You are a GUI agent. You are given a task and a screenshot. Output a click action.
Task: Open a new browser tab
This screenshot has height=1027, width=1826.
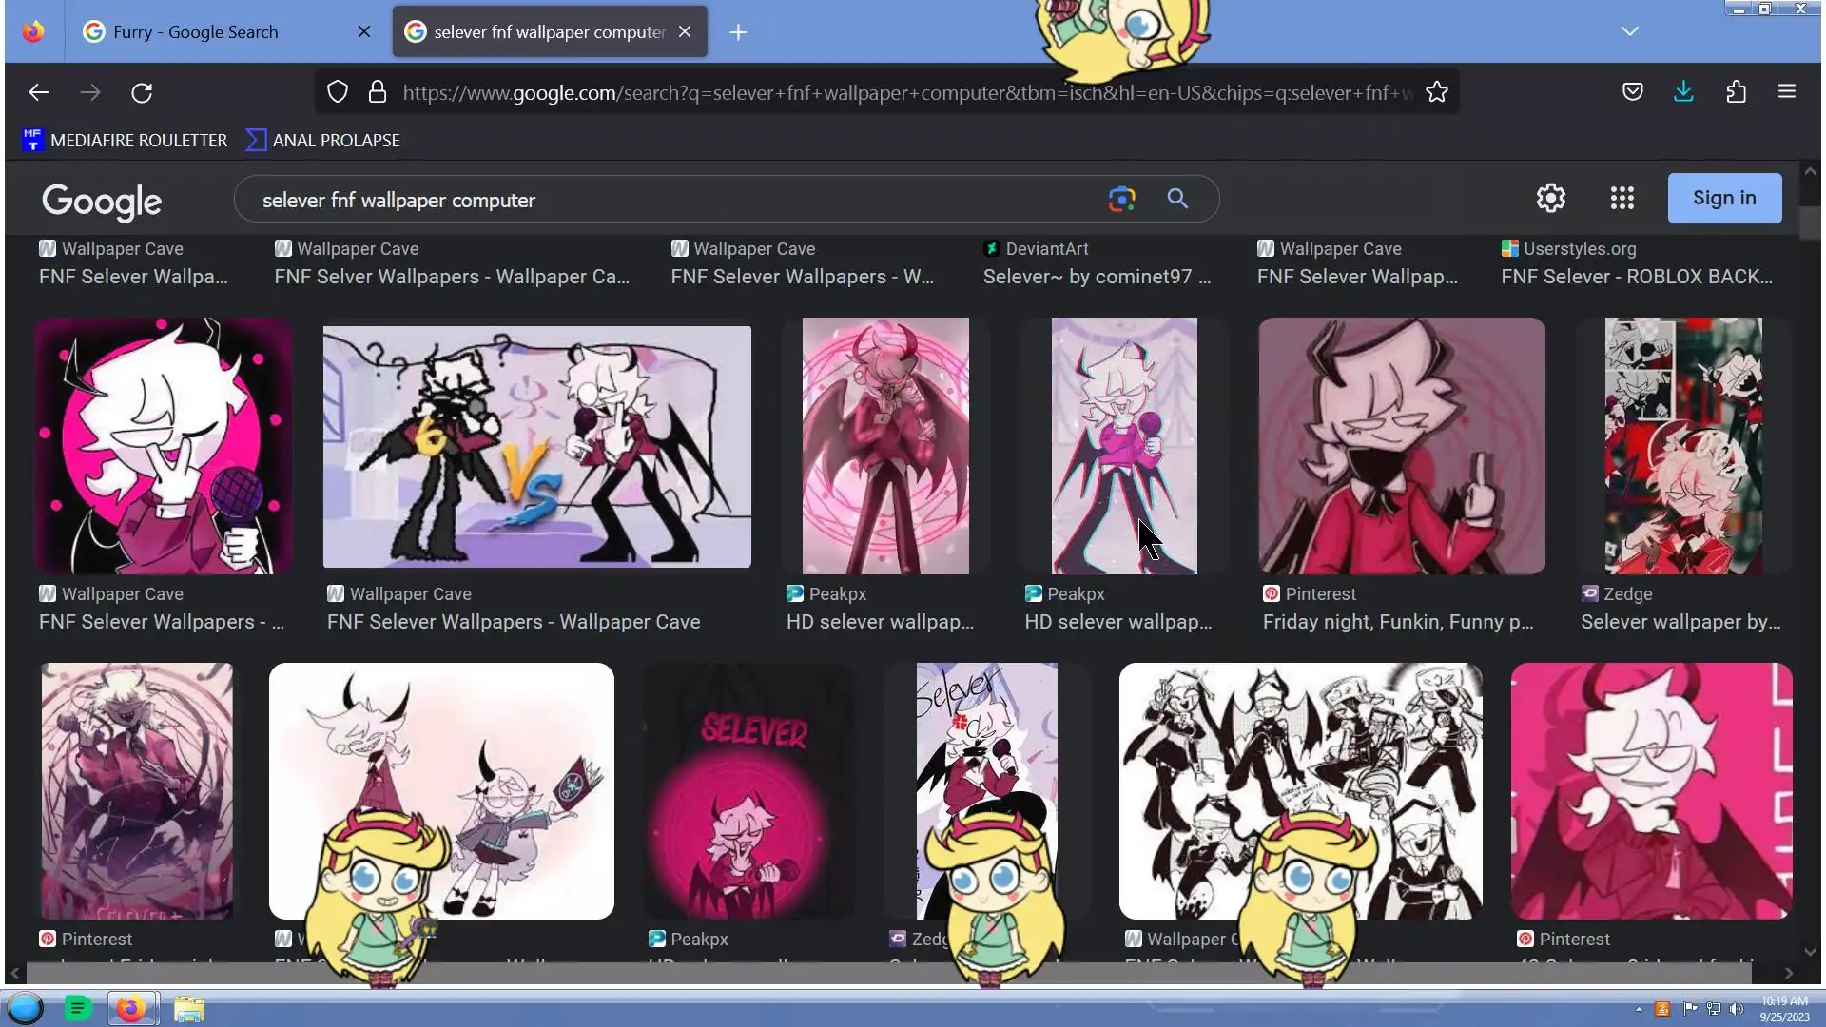[x=738, y=32]
